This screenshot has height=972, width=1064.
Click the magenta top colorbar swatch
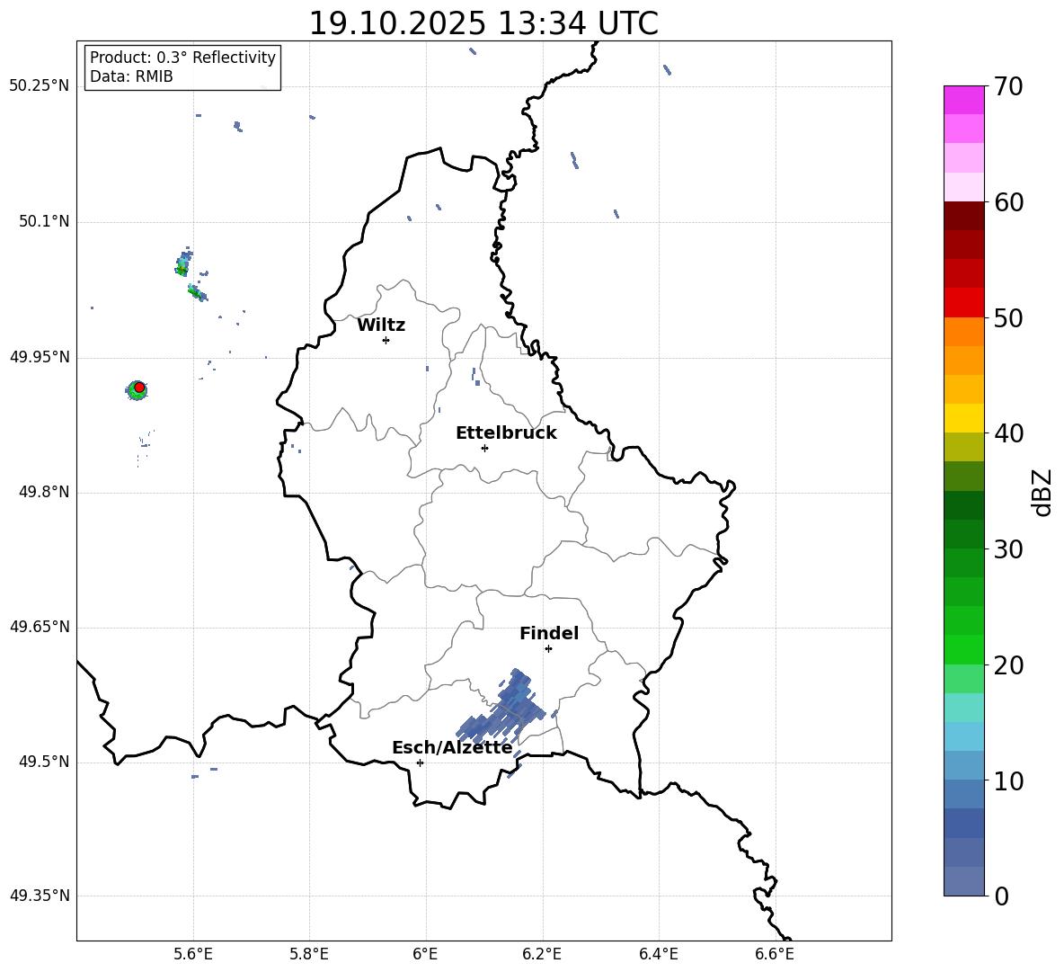(x=963, y=100)
